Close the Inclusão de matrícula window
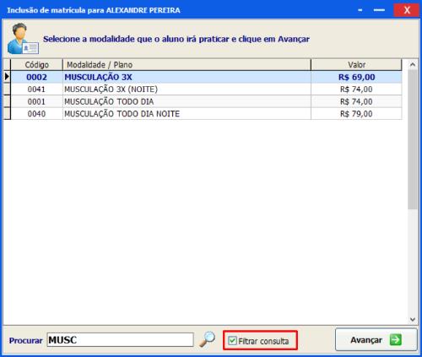 (x=407, y=10)
